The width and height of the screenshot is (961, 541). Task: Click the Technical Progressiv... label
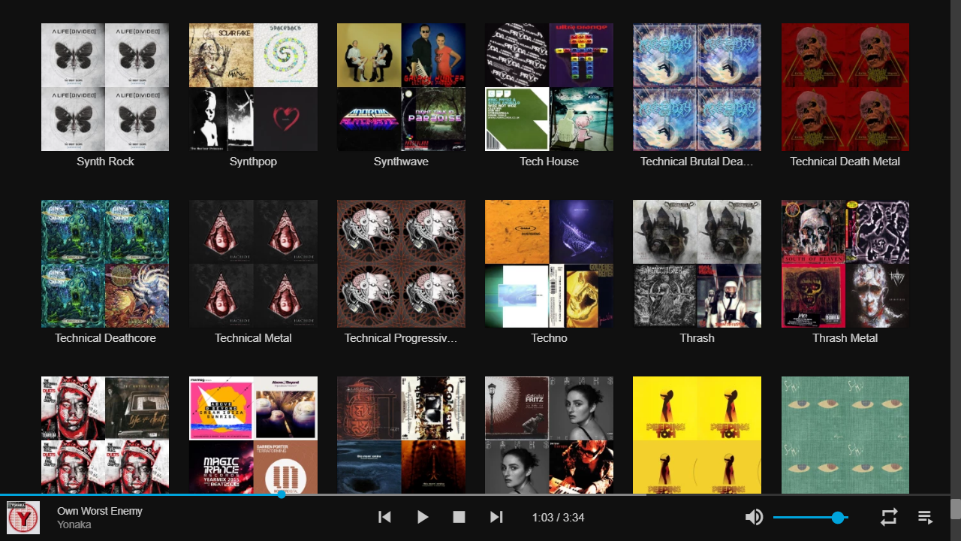coord(401,338)
